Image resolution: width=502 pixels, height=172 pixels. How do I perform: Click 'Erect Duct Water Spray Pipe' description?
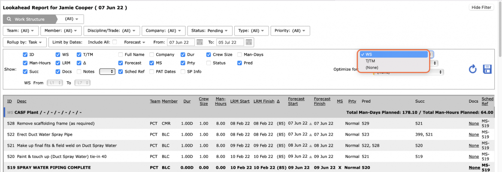pyautogui.click(x=45, y=135)
